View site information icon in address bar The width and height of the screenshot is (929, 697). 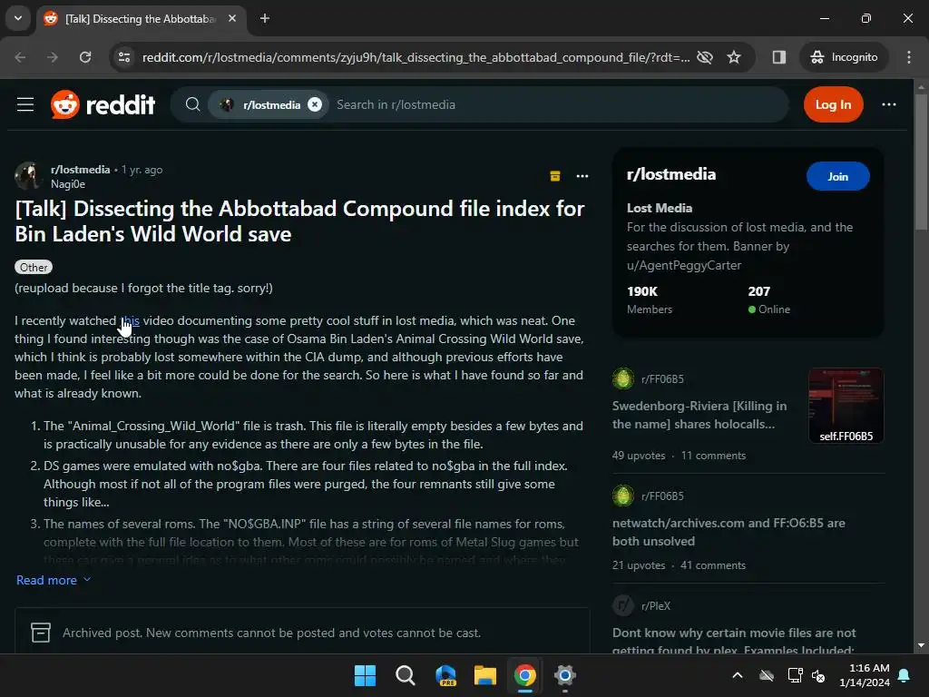(x=124, y=57)
